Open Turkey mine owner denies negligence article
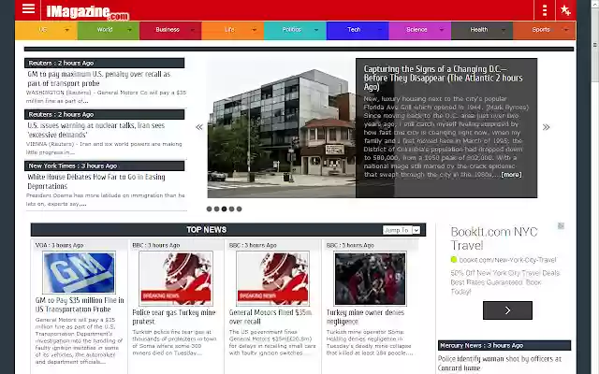Screen dimensions: 599x374 (365, 317)
